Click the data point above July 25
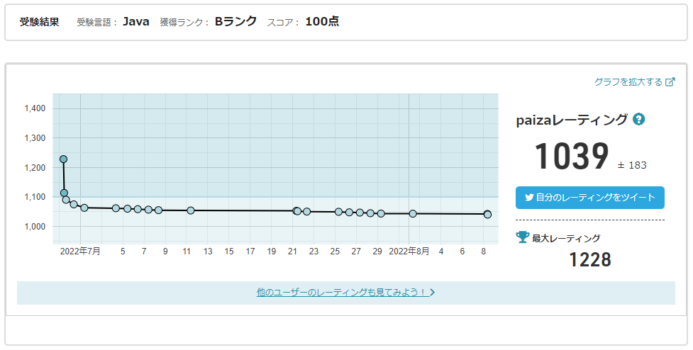Viewport: 693px width, 350px height. point(339,212)
